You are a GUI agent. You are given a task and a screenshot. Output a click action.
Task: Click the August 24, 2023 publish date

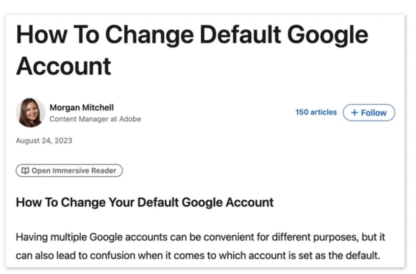click(x=44, y=141)
